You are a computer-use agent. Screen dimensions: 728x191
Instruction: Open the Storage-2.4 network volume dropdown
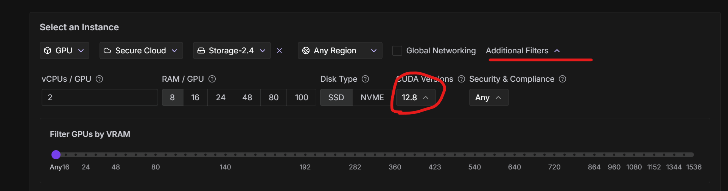[232, 51]
